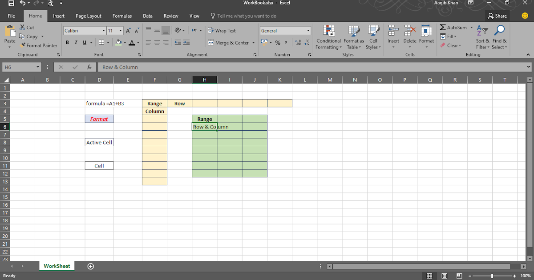Open the Font dropdown showing Calibri
This screenshot has height=280, width=534.
pyautogui.click(x=84, y=30)
